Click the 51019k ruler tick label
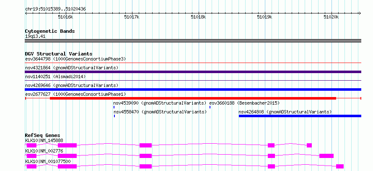 click(x=265, y=17)
